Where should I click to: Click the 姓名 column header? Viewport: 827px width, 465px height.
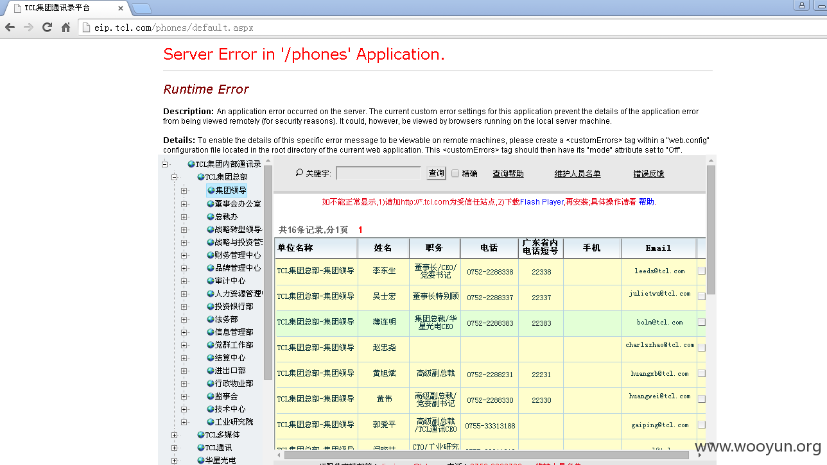pos(383,248)
